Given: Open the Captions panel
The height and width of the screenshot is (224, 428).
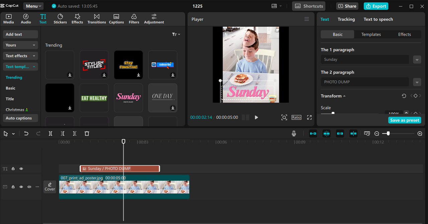Looking at the screenshot, I should [116, 19].
